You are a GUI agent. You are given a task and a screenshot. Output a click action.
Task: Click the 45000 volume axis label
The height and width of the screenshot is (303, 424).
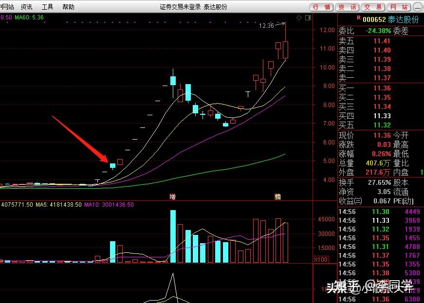tap(326, 219)
